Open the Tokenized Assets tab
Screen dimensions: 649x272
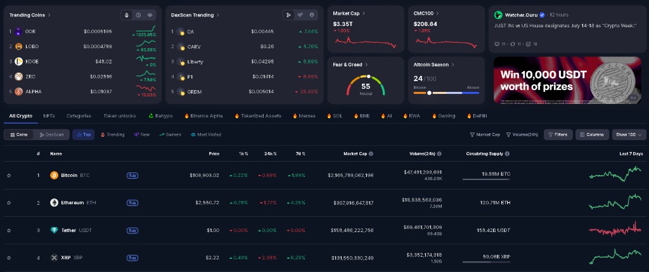pyautogui.click(x=258, y=116)
